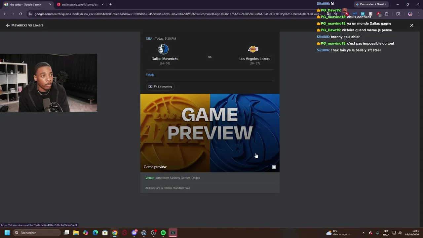The image size is (423, 238).
Task: Open Opera browser from taskbar
Action: [x=125, y=233]
